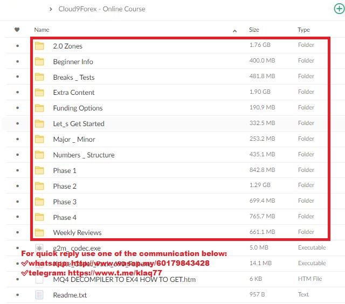This screenshot has height=304, width=345.
Task: Sort by the Size column header
Action: [x=254, y=30]
